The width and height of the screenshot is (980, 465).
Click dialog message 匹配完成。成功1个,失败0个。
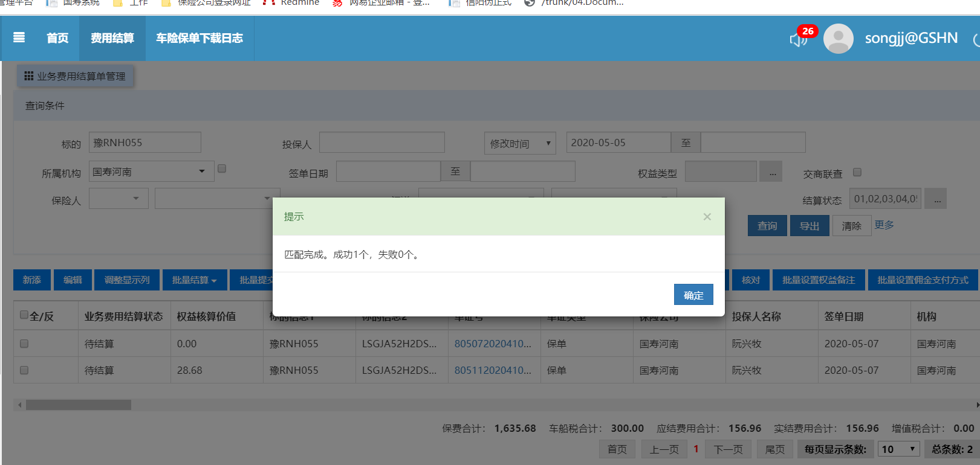[352, 255]
